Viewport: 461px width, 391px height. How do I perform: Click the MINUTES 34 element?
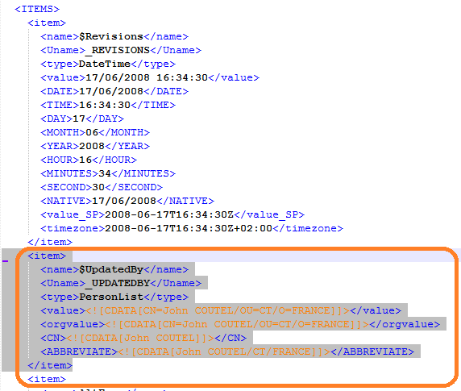click(108, 173)
